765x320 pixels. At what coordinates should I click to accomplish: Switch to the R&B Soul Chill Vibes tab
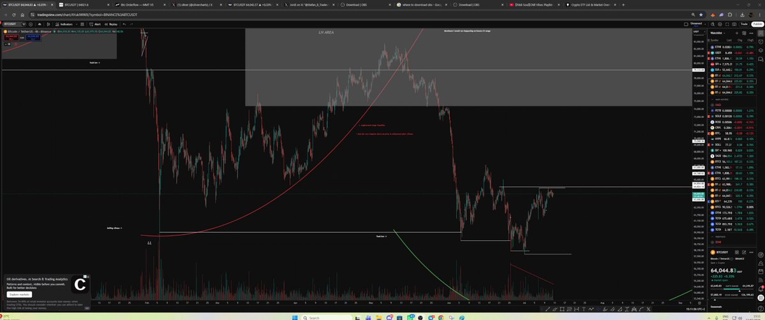(x=534, y=5)
